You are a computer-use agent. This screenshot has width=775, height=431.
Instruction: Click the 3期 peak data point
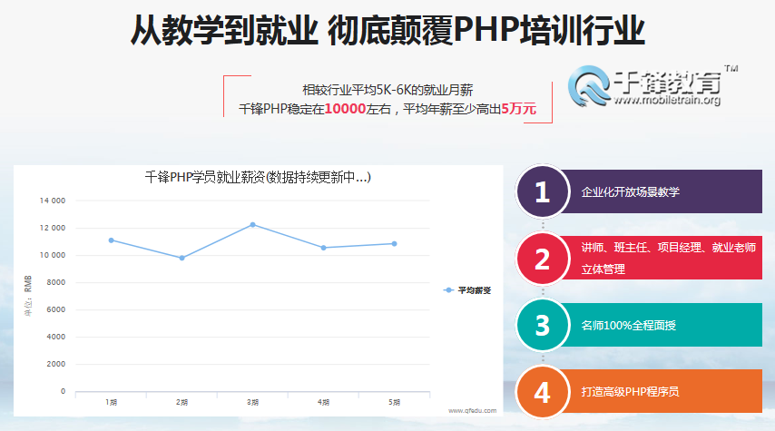click(252, 224)
